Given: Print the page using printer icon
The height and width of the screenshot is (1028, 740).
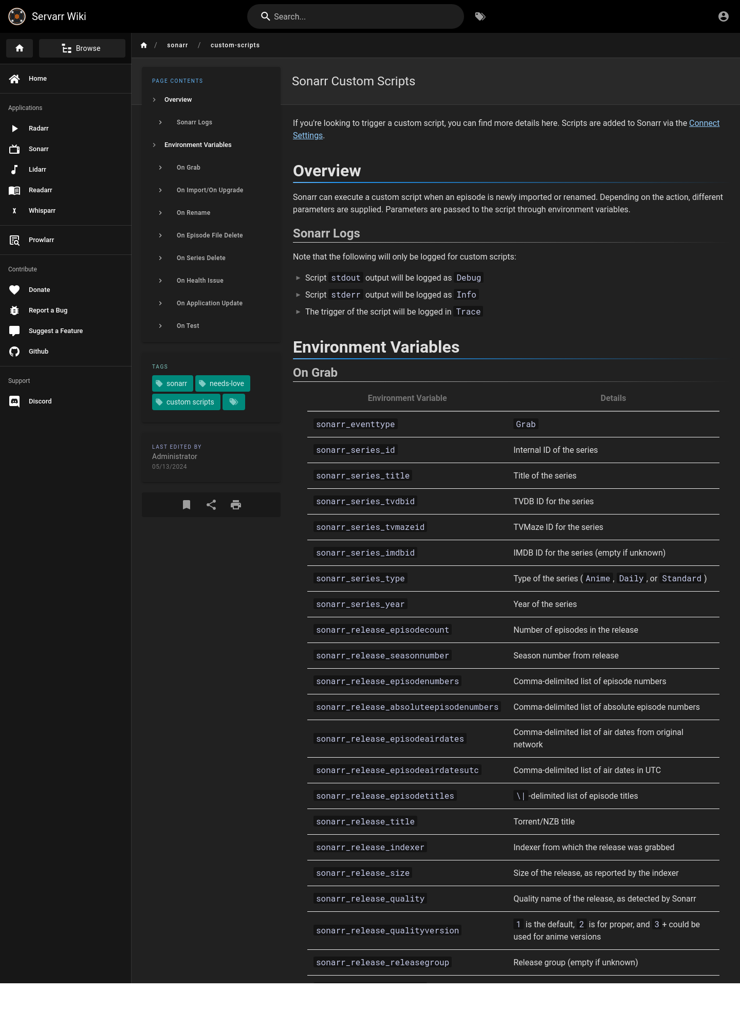Looking at the screenshot, I should point(236,505).
